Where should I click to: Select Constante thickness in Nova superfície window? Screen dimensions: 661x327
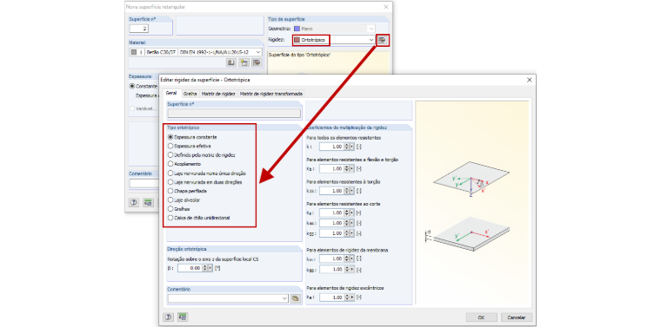(x=132, y=86)
